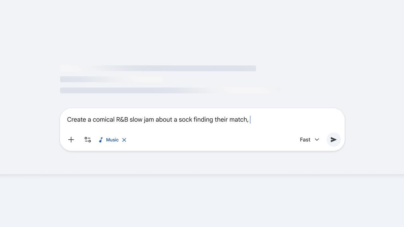Select the Music tool chip label
This screenshot has width=404, height=227.
point(112,140)
